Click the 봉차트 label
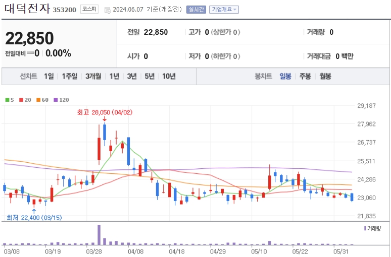391x257 pixels. pos(263,76)
